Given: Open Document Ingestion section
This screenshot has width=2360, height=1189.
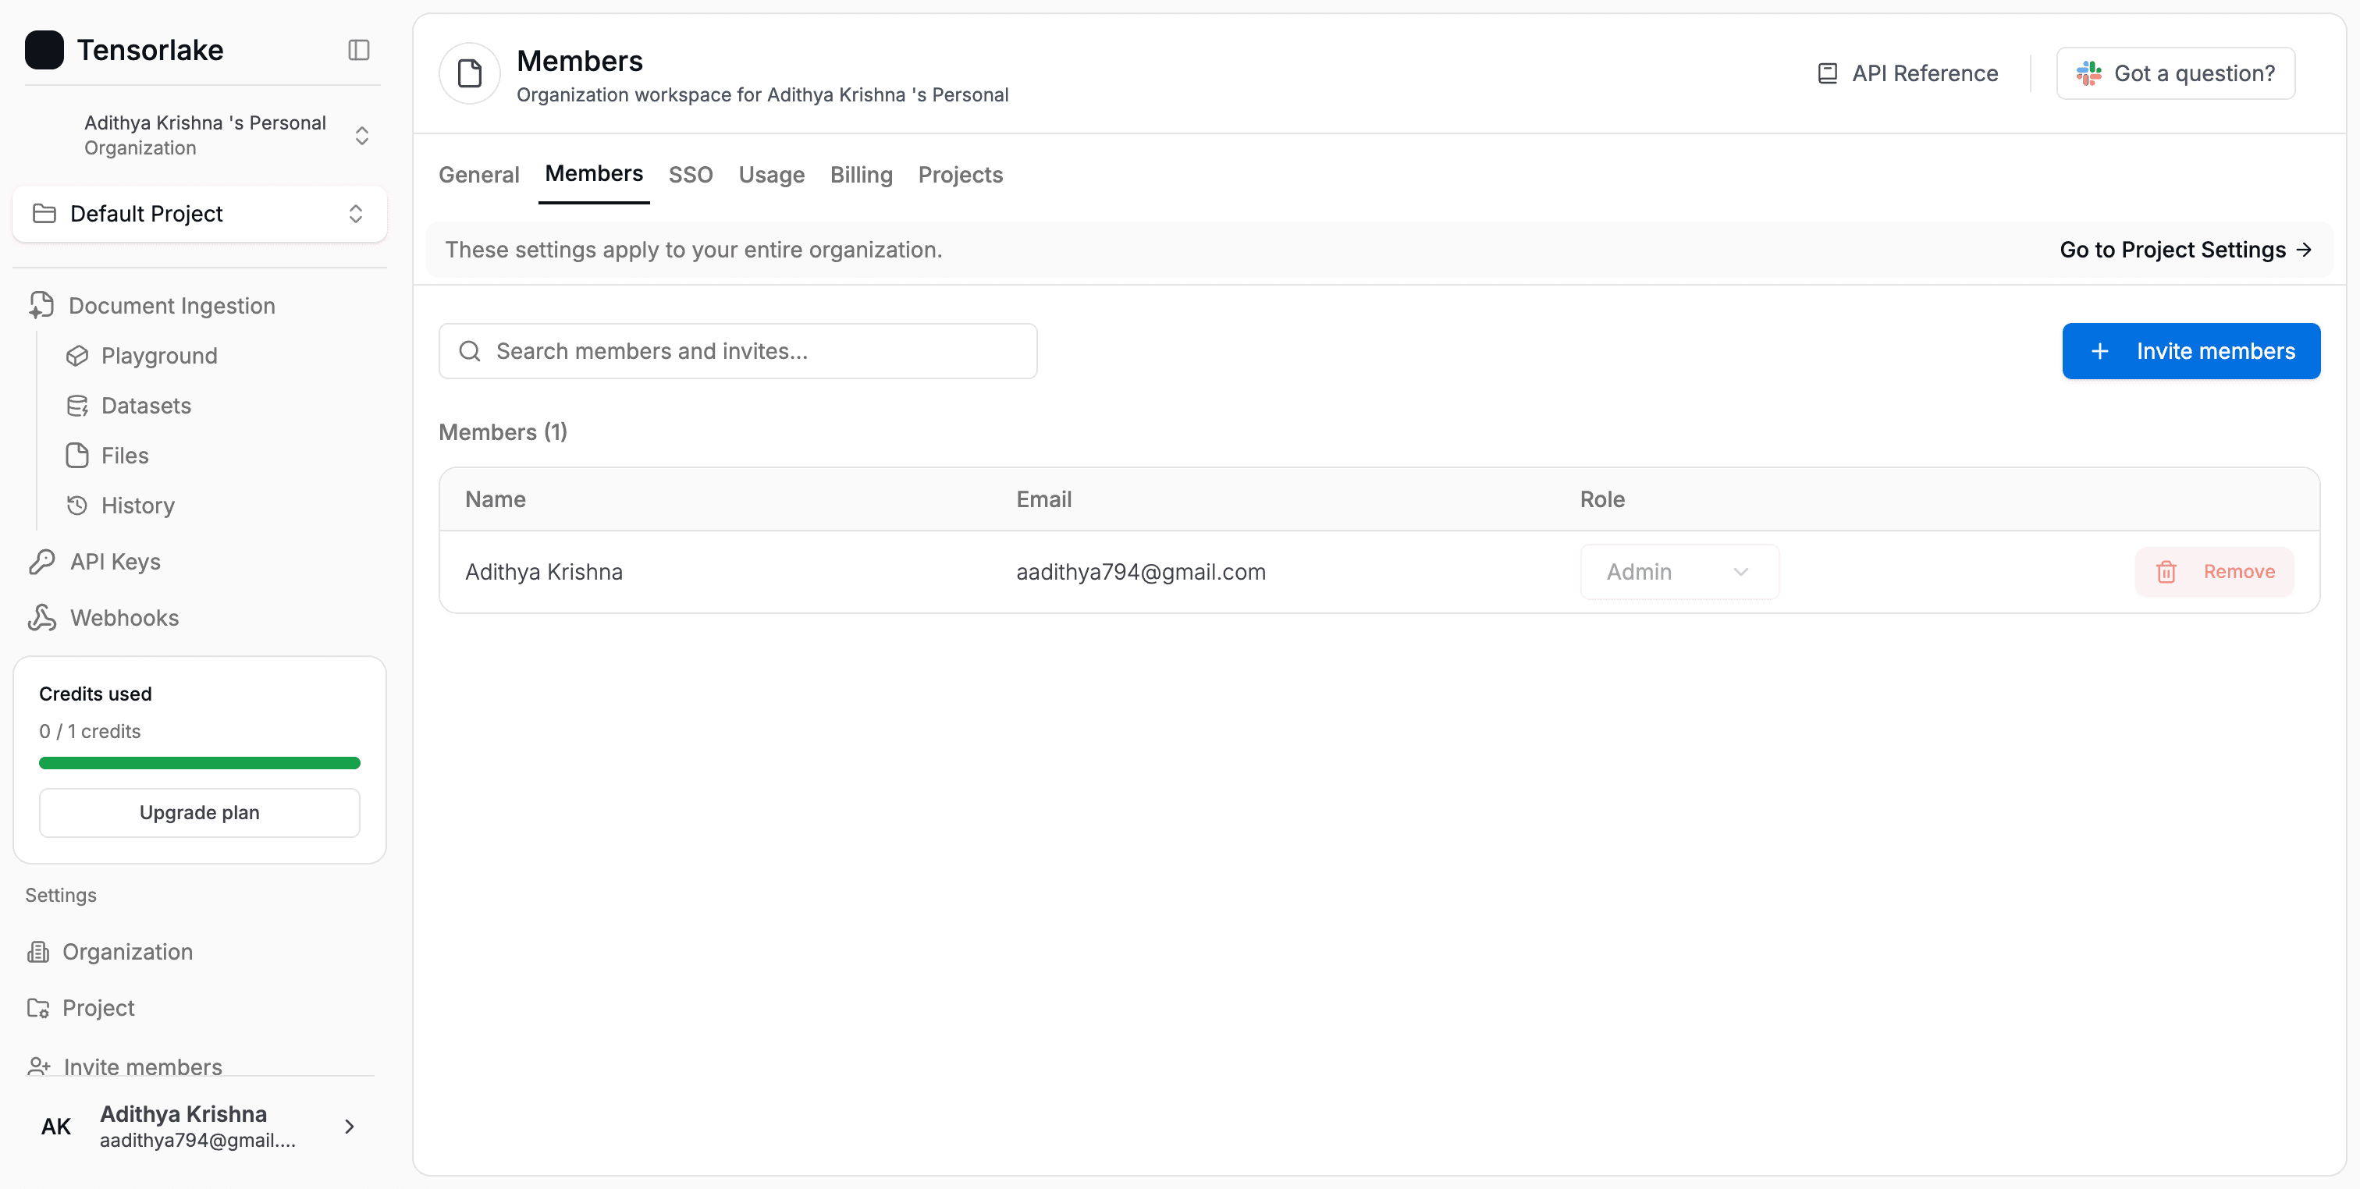Looking at the screenshot, I should point(172,305).
